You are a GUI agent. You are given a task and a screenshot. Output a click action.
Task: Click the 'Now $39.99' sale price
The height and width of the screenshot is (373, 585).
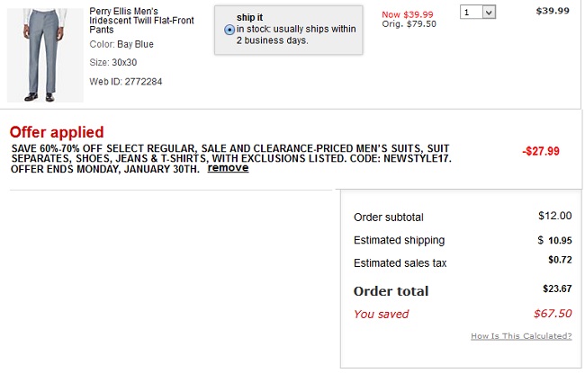tap(408, 14)
